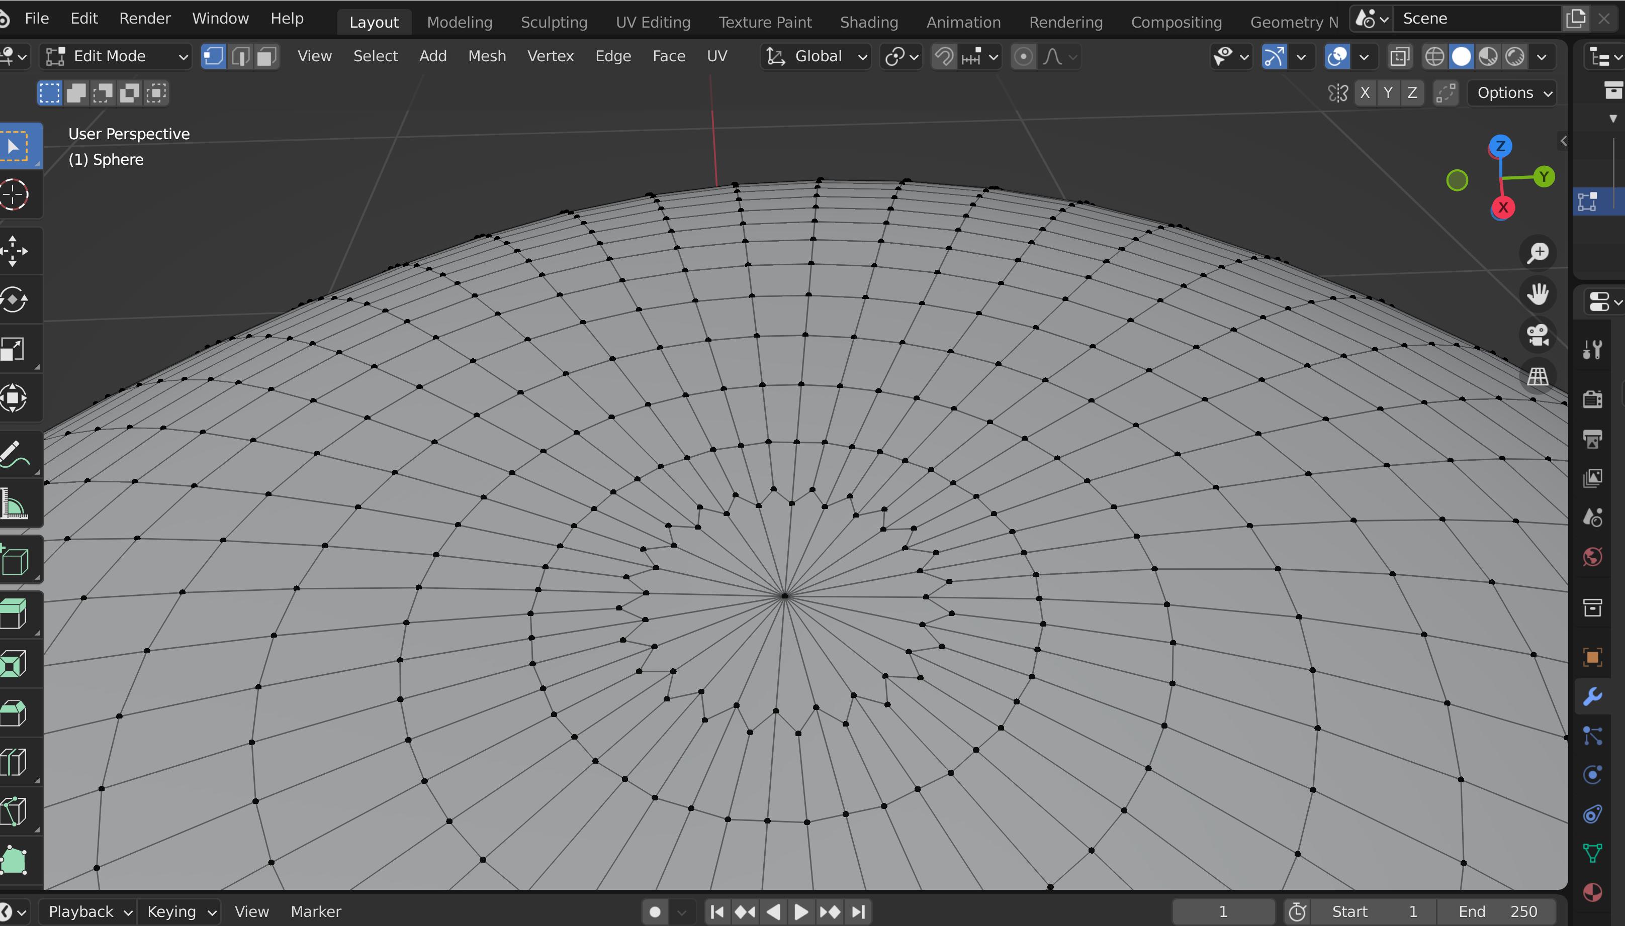Expand the overlays options arrow
This screenshot has width=1625, height=926.
pyautogui.click(x=1364, y=57)
